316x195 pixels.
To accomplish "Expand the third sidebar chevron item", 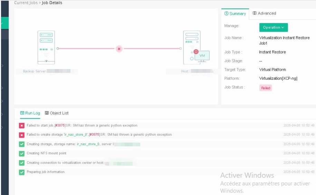I will pos(2,101).
